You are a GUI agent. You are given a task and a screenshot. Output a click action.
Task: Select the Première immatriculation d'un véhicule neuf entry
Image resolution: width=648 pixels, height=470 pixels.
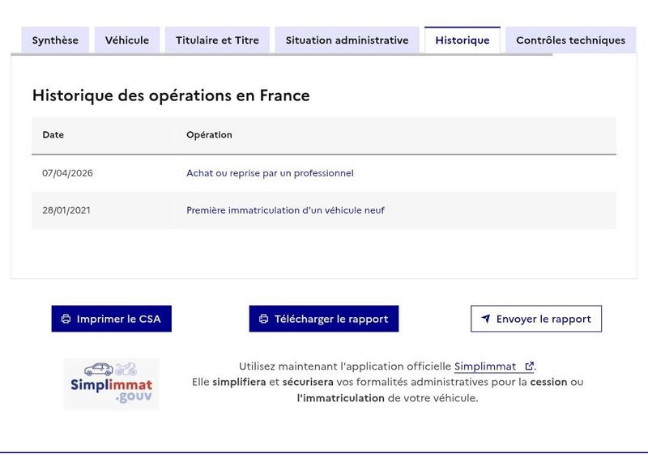pos(285,210)
